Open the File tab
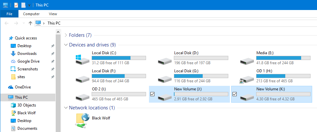This screenshot has height=132, width=317. (9, 14)
